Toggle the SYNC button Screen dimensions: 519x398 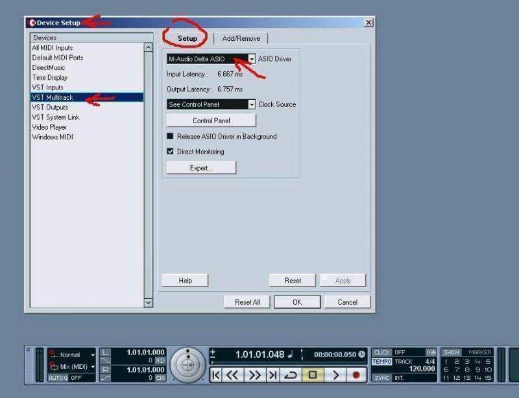pyautogui.click(x=381, y=377)
